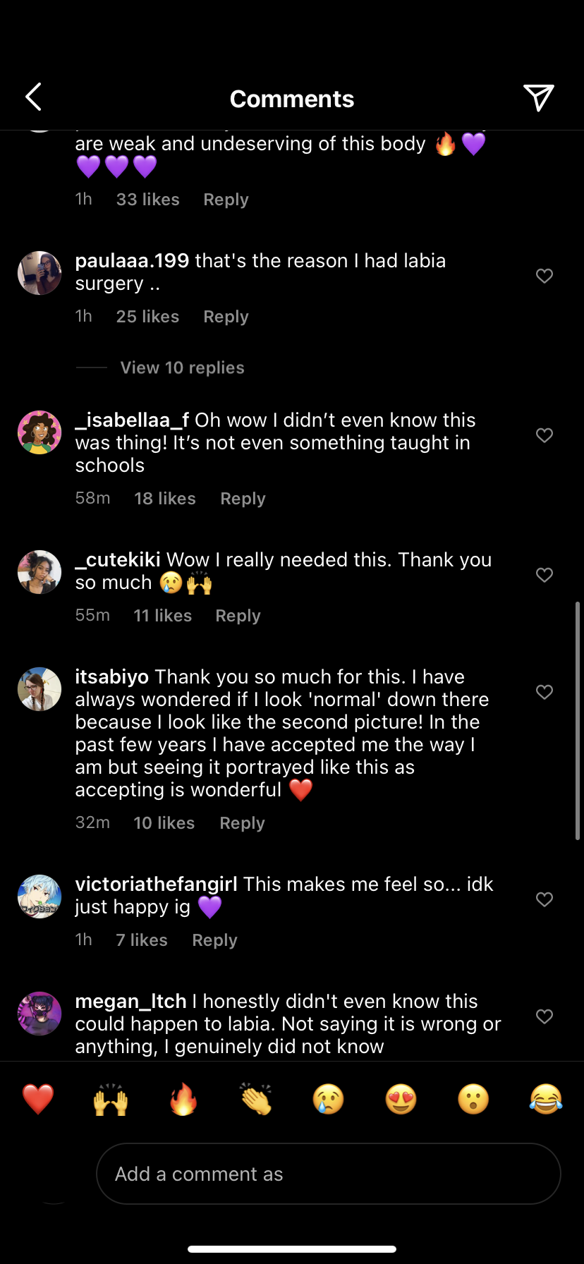Insert the clapping hands emoji
The width and height of the screenshot is (584, 1264).
pos(256,1099)
